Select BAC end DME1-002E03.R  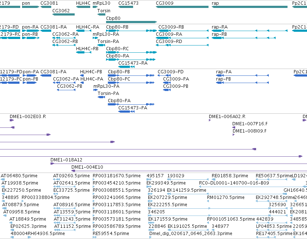pos(28,117)
